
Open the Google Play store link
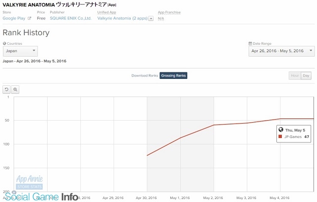point(14,18)
